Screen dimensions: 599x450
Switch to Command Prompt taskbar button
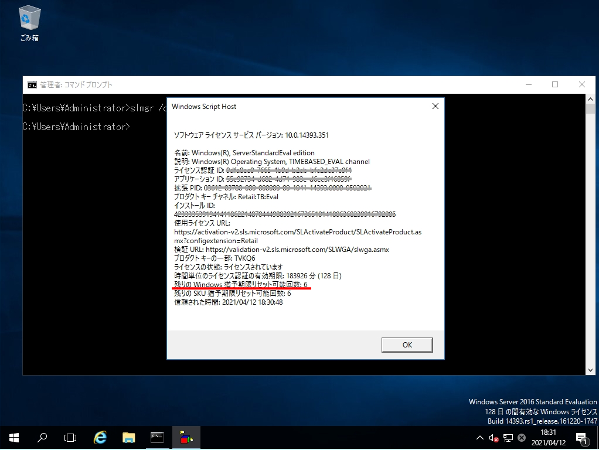(x=157, y=438)
